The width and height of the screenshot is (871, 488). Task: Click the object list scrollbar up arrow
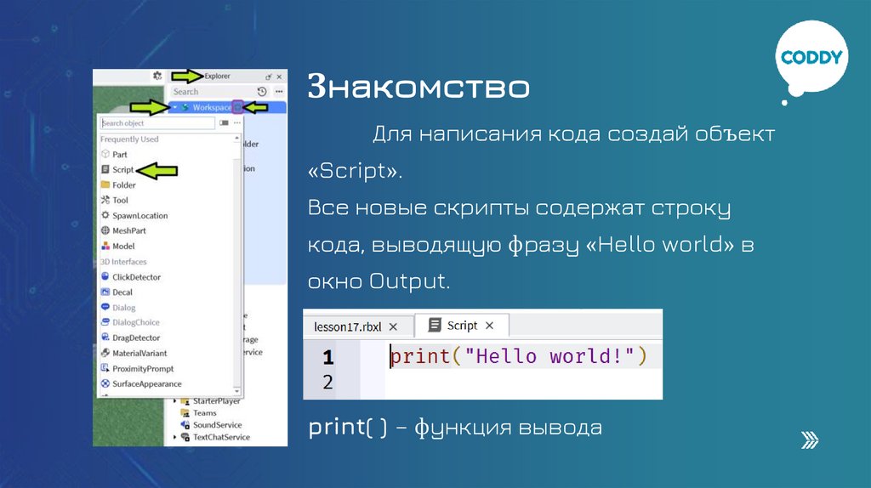pos(237,138)
